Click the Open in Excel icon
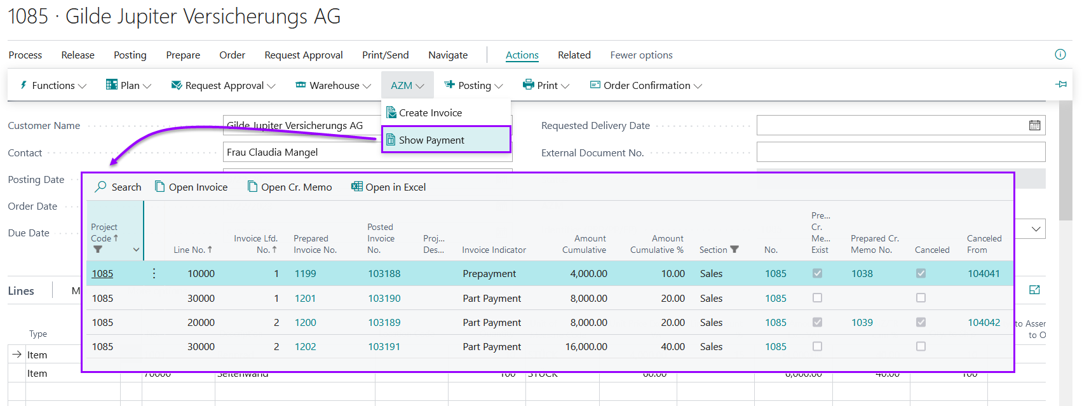Screen dimensions: 1082x406 click(357, 187)
